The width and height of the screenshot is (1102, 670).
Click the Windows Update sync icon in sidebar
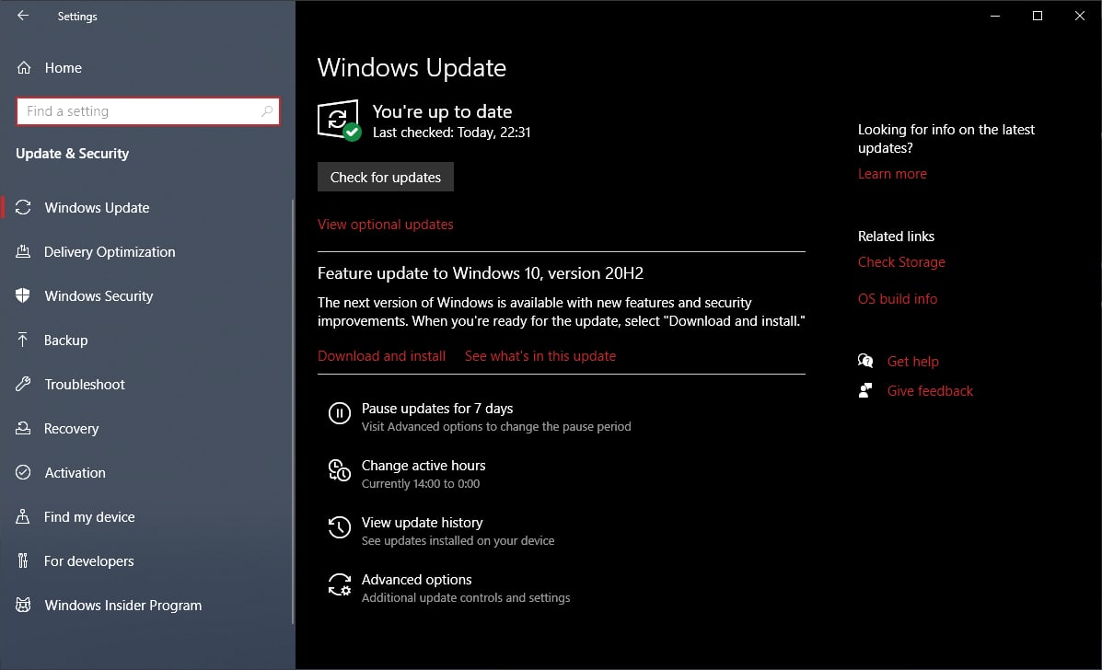[23, 207]
